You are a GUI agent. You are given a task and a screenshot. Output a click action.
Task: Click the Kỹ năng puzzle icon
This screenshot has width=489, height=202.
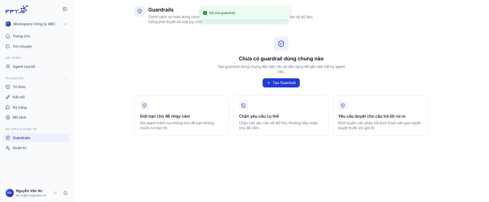click(x=8, y=107)
